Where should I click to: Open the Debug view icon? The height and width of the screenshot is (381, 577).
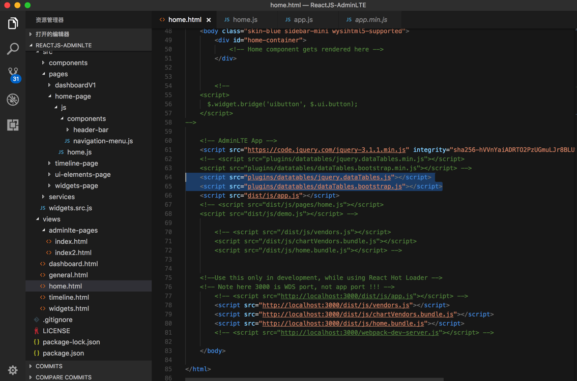[x=13, y=100]
